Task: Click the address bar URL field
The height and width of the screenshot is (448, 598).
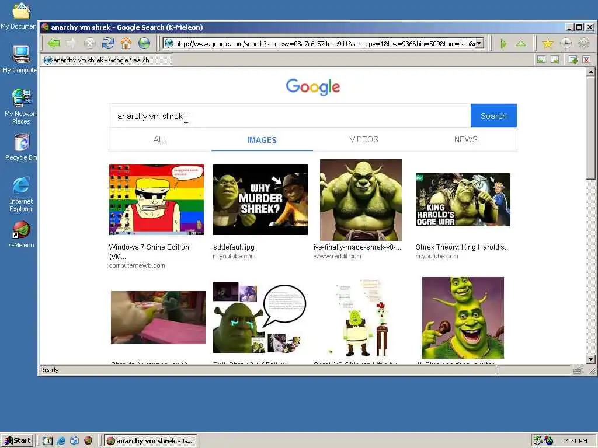Action: 324,43
